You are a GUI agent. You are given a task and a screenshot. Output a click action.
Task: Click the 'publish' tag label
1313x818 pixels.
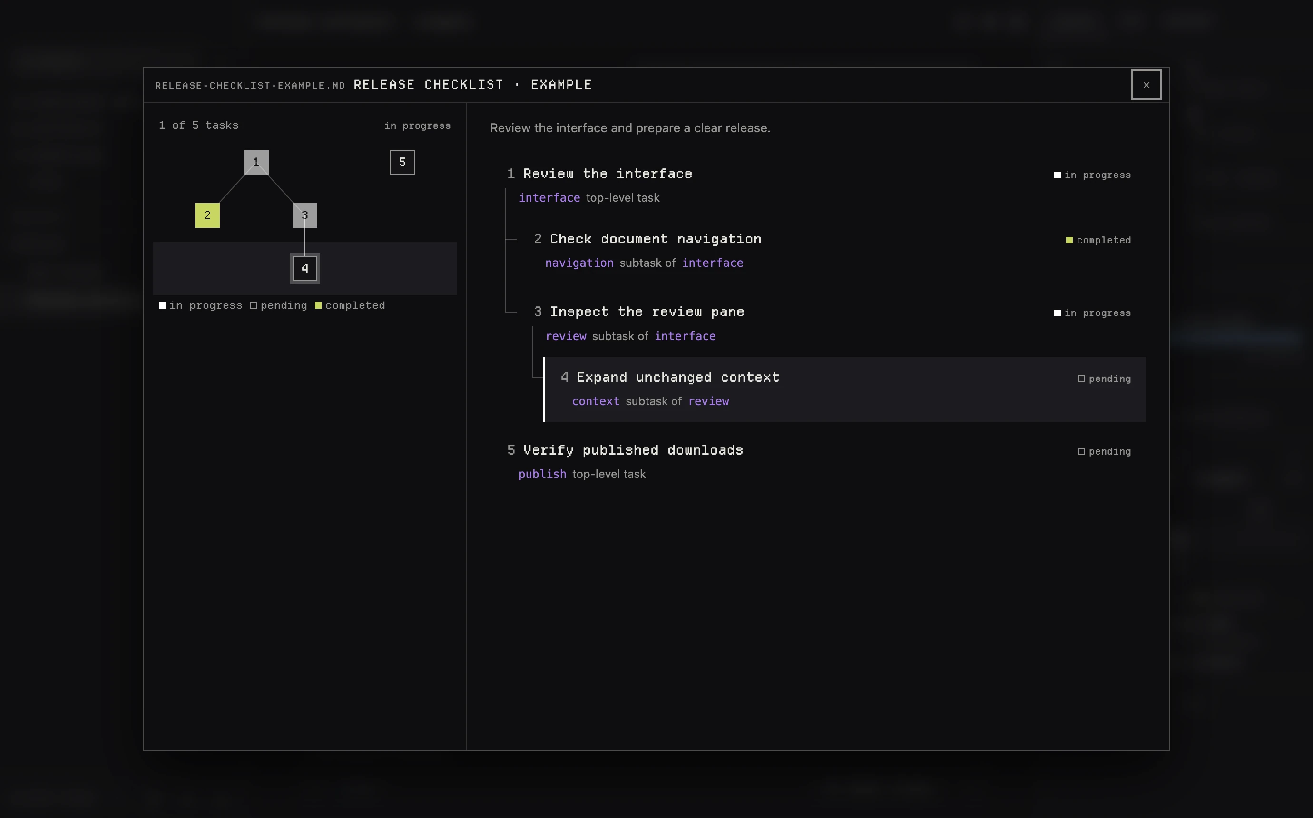coord(542,474)
